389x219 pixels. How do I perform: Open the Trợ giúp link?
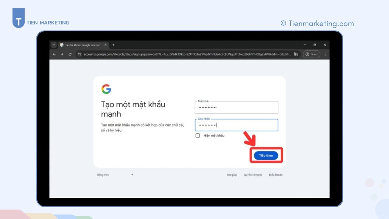tap(232, 175)
